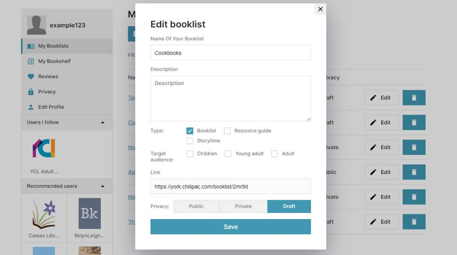Image resolution: width=457 pixels, height=255 pixels.
Task: Click the YCL Adult... user label
Action: pos(44,172)
